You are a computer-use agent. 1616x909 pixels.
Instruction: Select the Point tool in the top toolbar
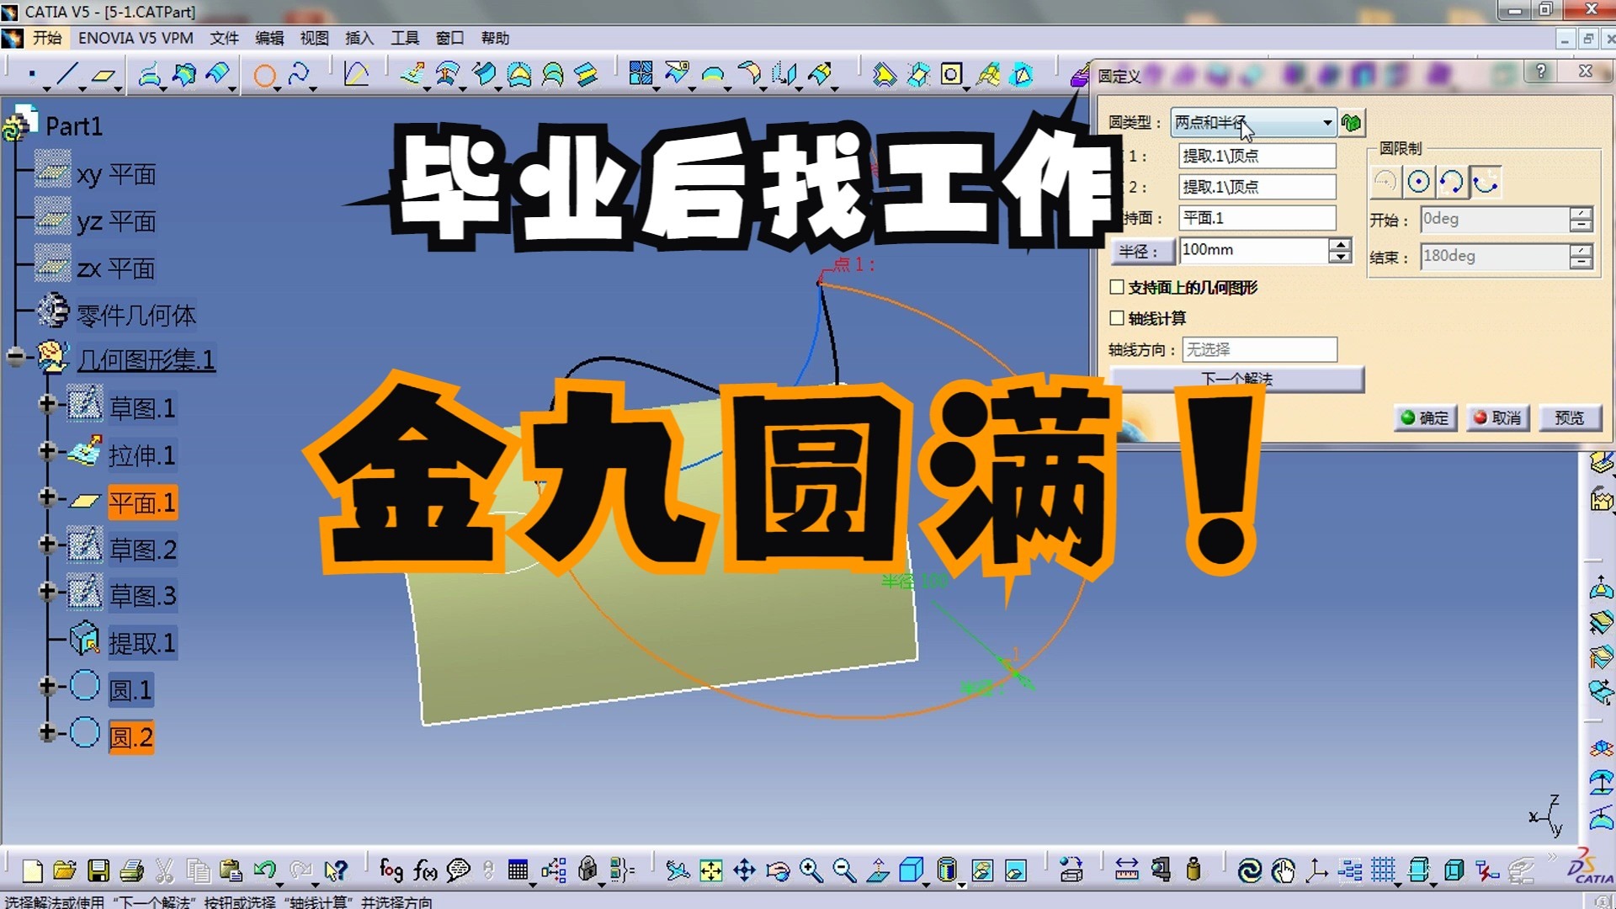pos(32,73)
